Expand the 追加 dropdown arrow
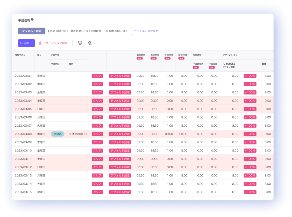 pyautogui.click(x=32, y=43)
